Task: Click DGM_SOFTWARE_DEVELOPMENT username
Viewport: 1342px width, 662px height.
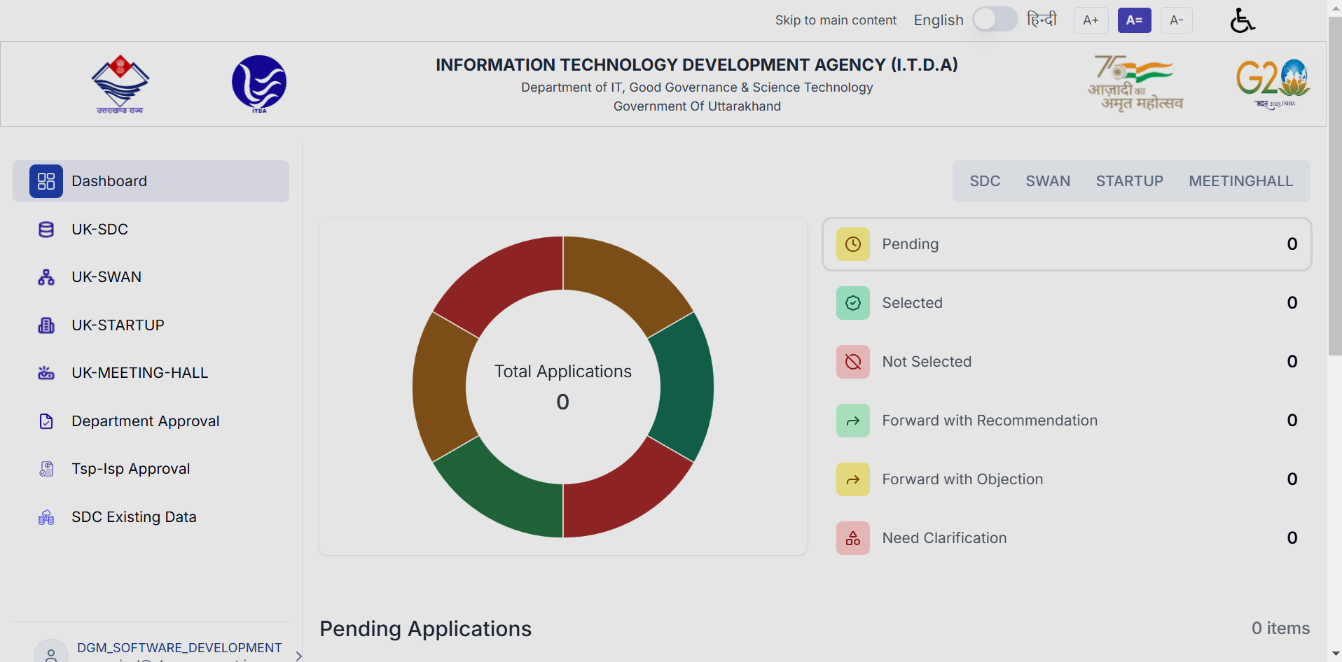Action: 179,648
